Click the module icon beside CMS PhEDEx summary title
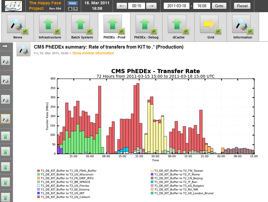 tap(23, 49)
